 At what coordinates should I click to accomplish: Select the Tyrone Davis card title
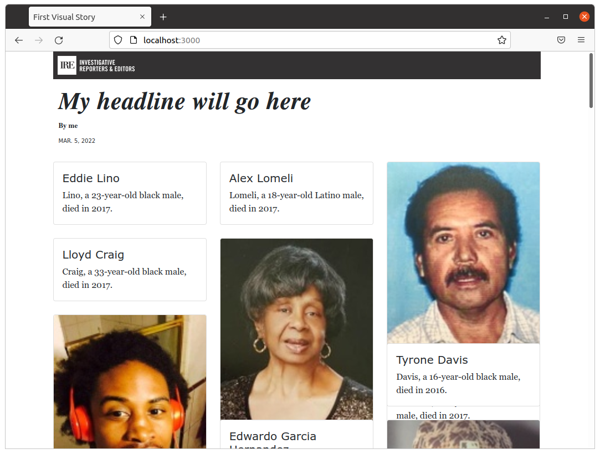(432, 360)
